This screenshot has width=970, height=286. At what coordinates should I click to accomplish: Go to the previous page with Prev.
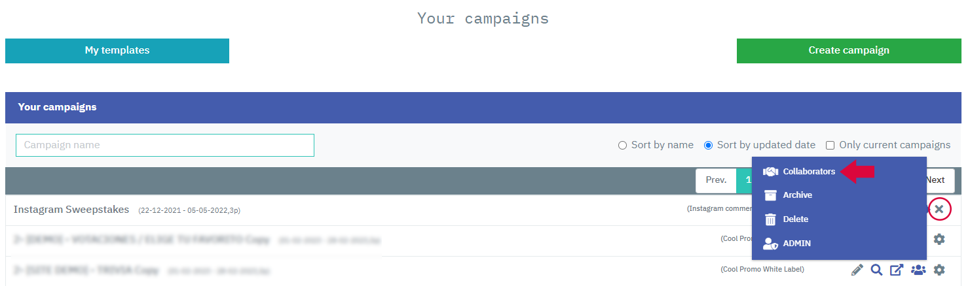tap(716, 180)
